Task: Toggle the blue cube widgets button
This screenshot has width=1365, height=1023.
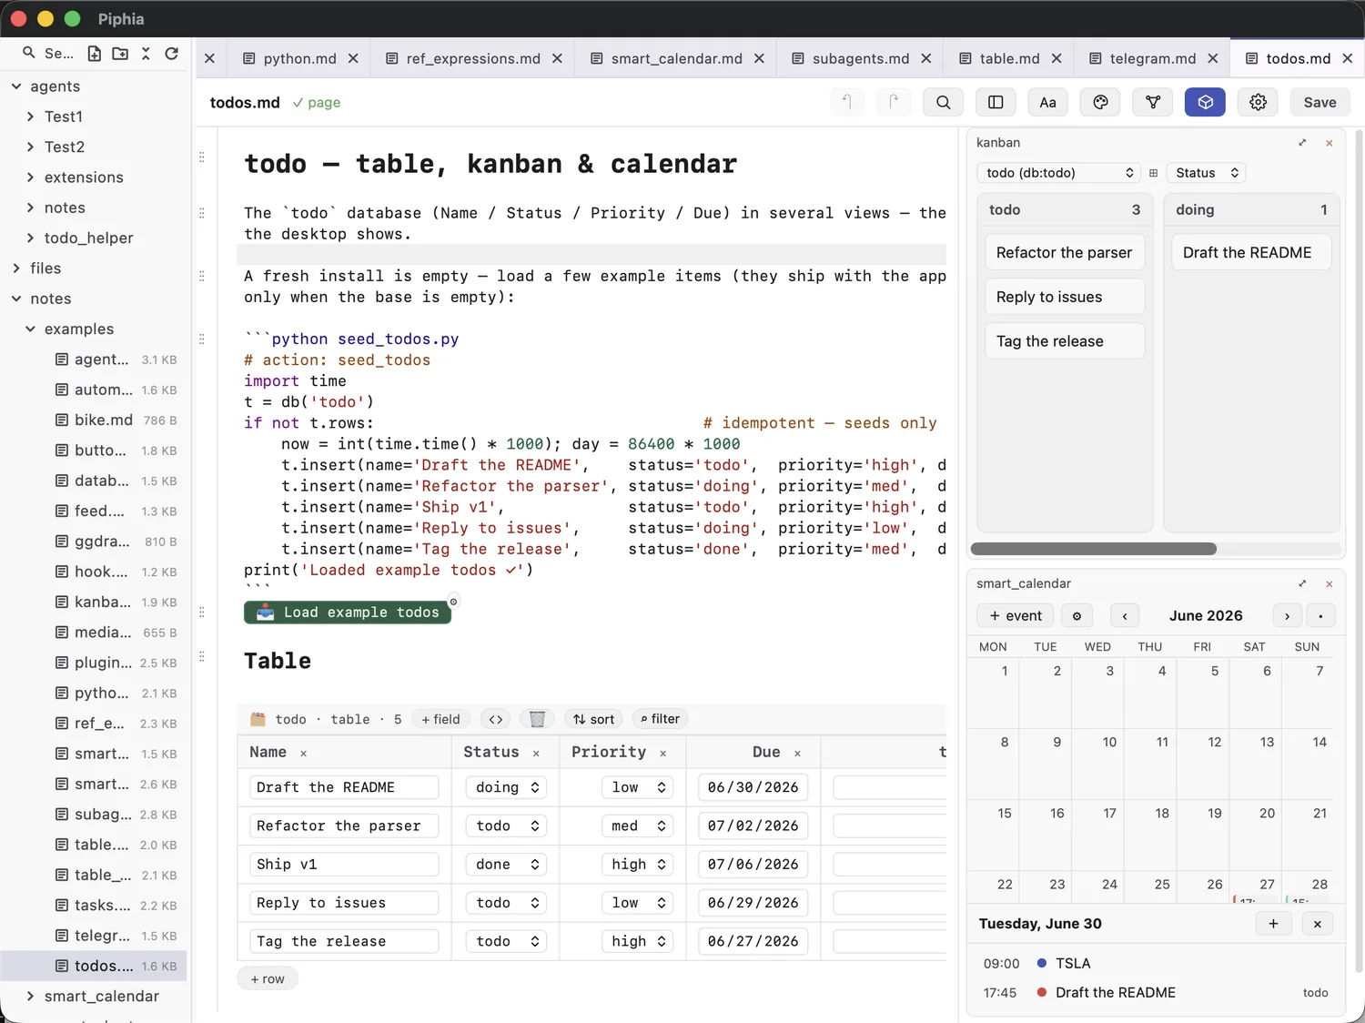Action: pos(1205,102)
